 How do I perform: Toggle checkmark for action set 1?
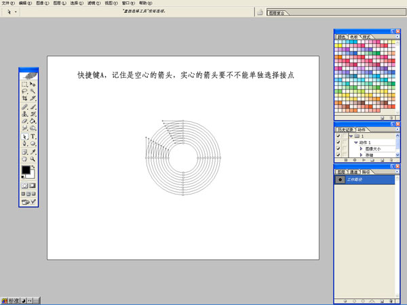[338, 136]
